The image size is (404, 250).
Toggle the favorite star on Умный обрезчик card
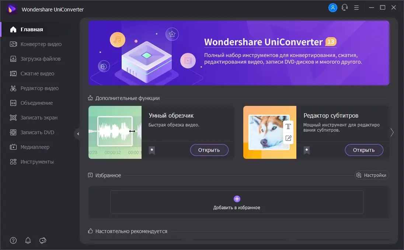[151, 150]
